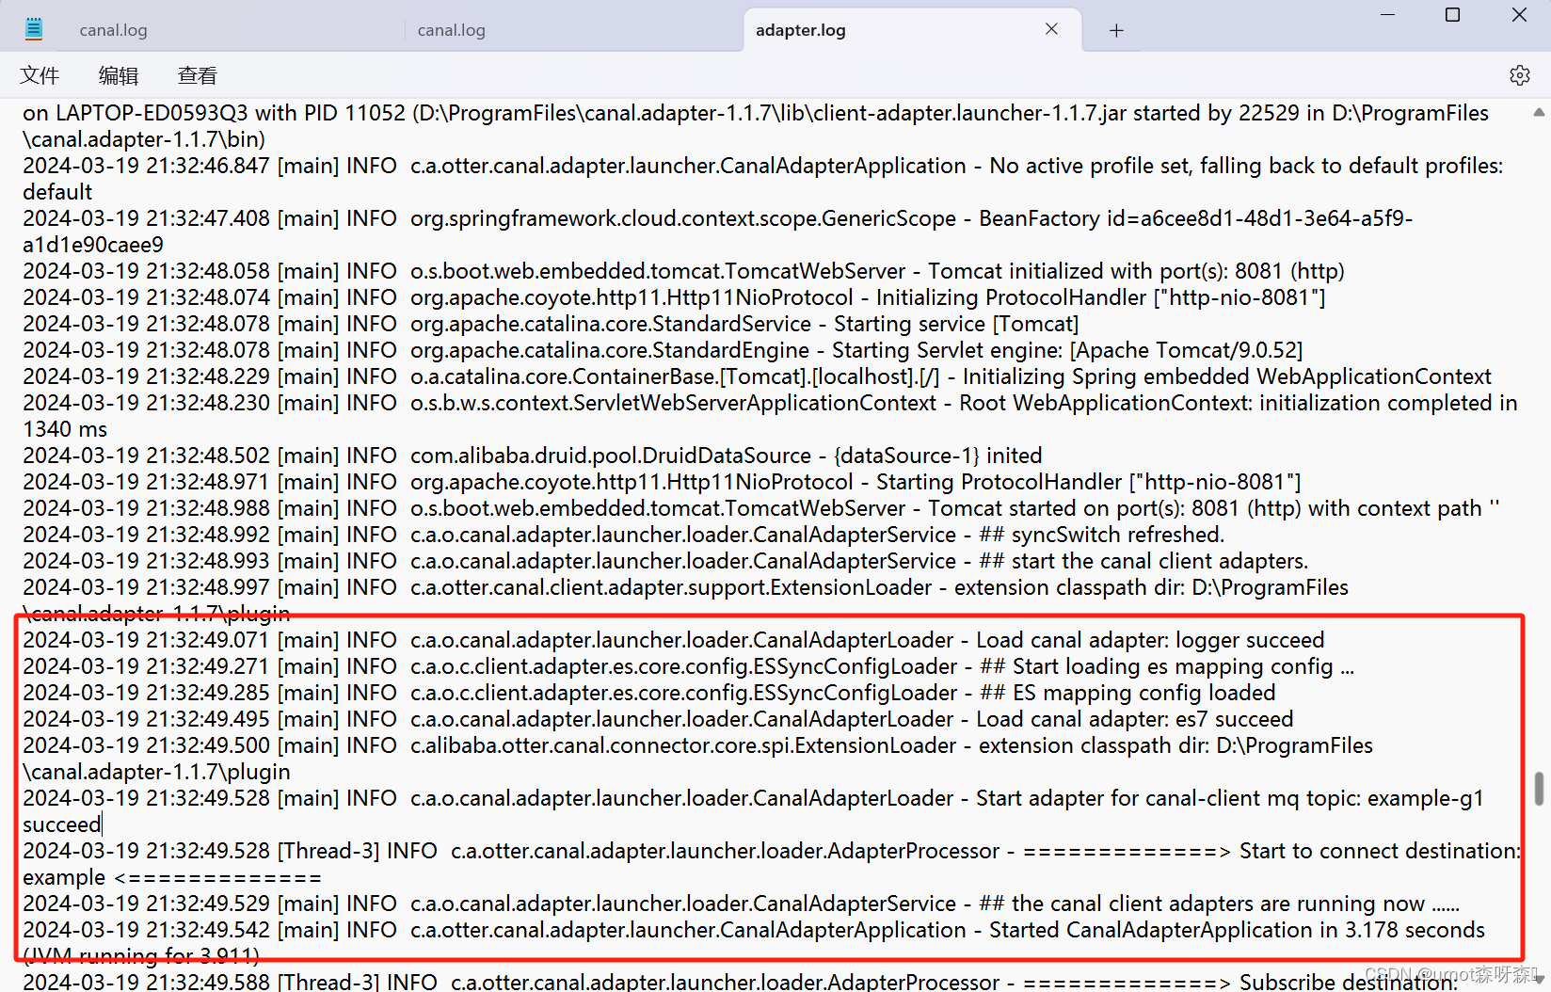Click the vertical scrollbar thumb

[x=1539, y=789]
